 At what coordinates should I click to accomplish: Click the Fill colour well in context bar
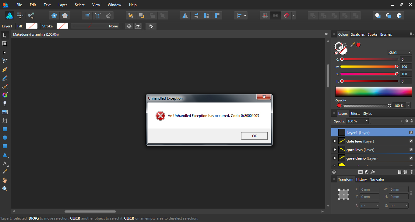pos(32,26)
